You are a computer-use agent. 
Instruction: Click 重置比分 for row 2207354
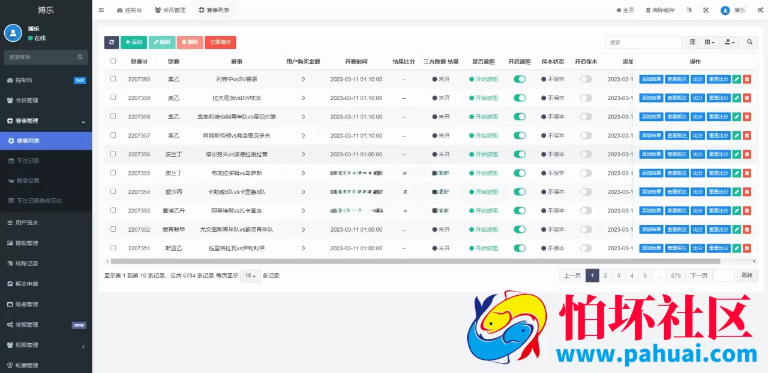[x=718, y=192]
